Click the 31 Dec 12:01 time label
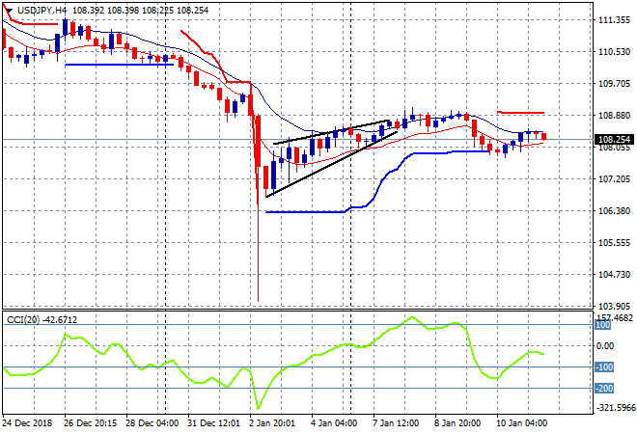The height and width of the screenshot is (434, 637). pyautogui.click(x=213, y=423)
